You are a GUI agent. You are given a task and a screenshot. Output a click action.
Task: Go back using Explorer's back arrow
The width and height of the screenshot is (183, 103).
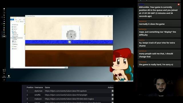(11, 22)
